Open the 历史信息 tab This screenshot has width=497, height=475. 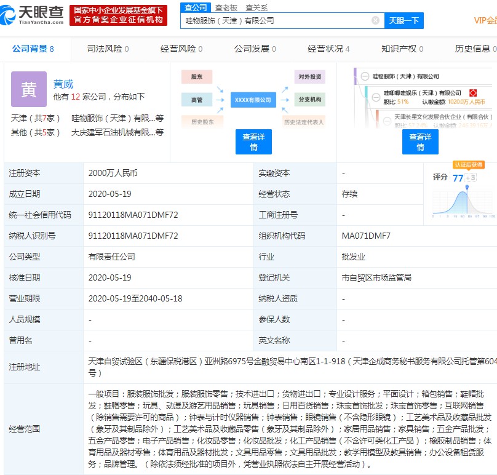point(475,49)
